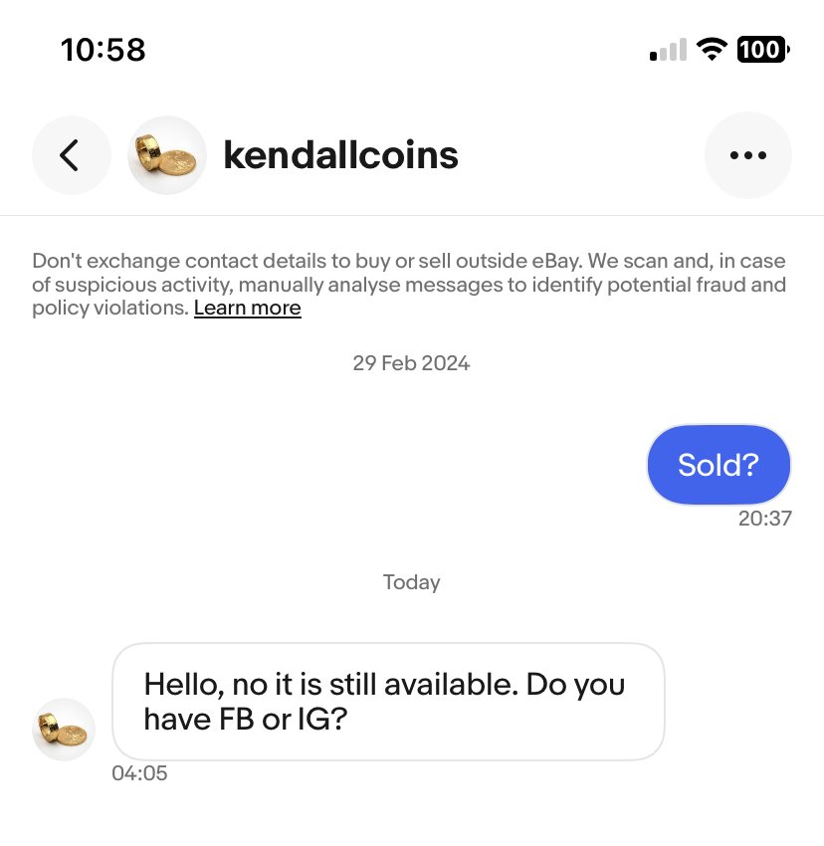Tap the kendallcoins profile avatar in header
This screenshot has height=846, width=824.
tap(167, 155)
